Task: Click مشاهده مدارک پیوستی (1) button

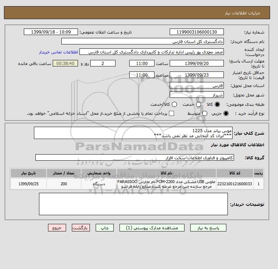Action: coord(152,228)
